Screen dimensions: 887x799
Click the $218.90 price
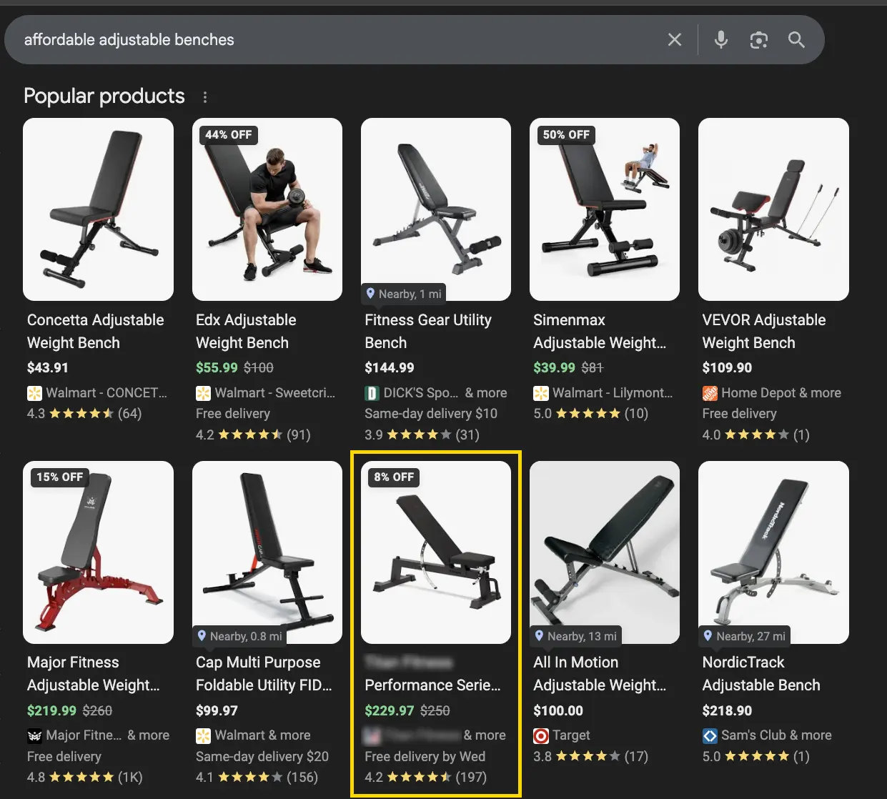727,711
